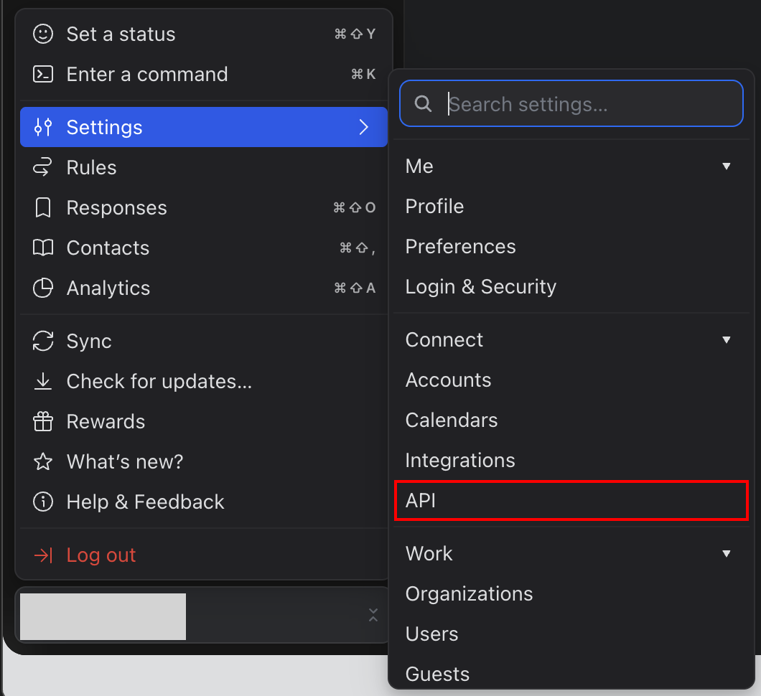Click the red Log out arrow icon
Viewport: 761px width, 696px height.
pyautogui.click(x=42, y=555)
